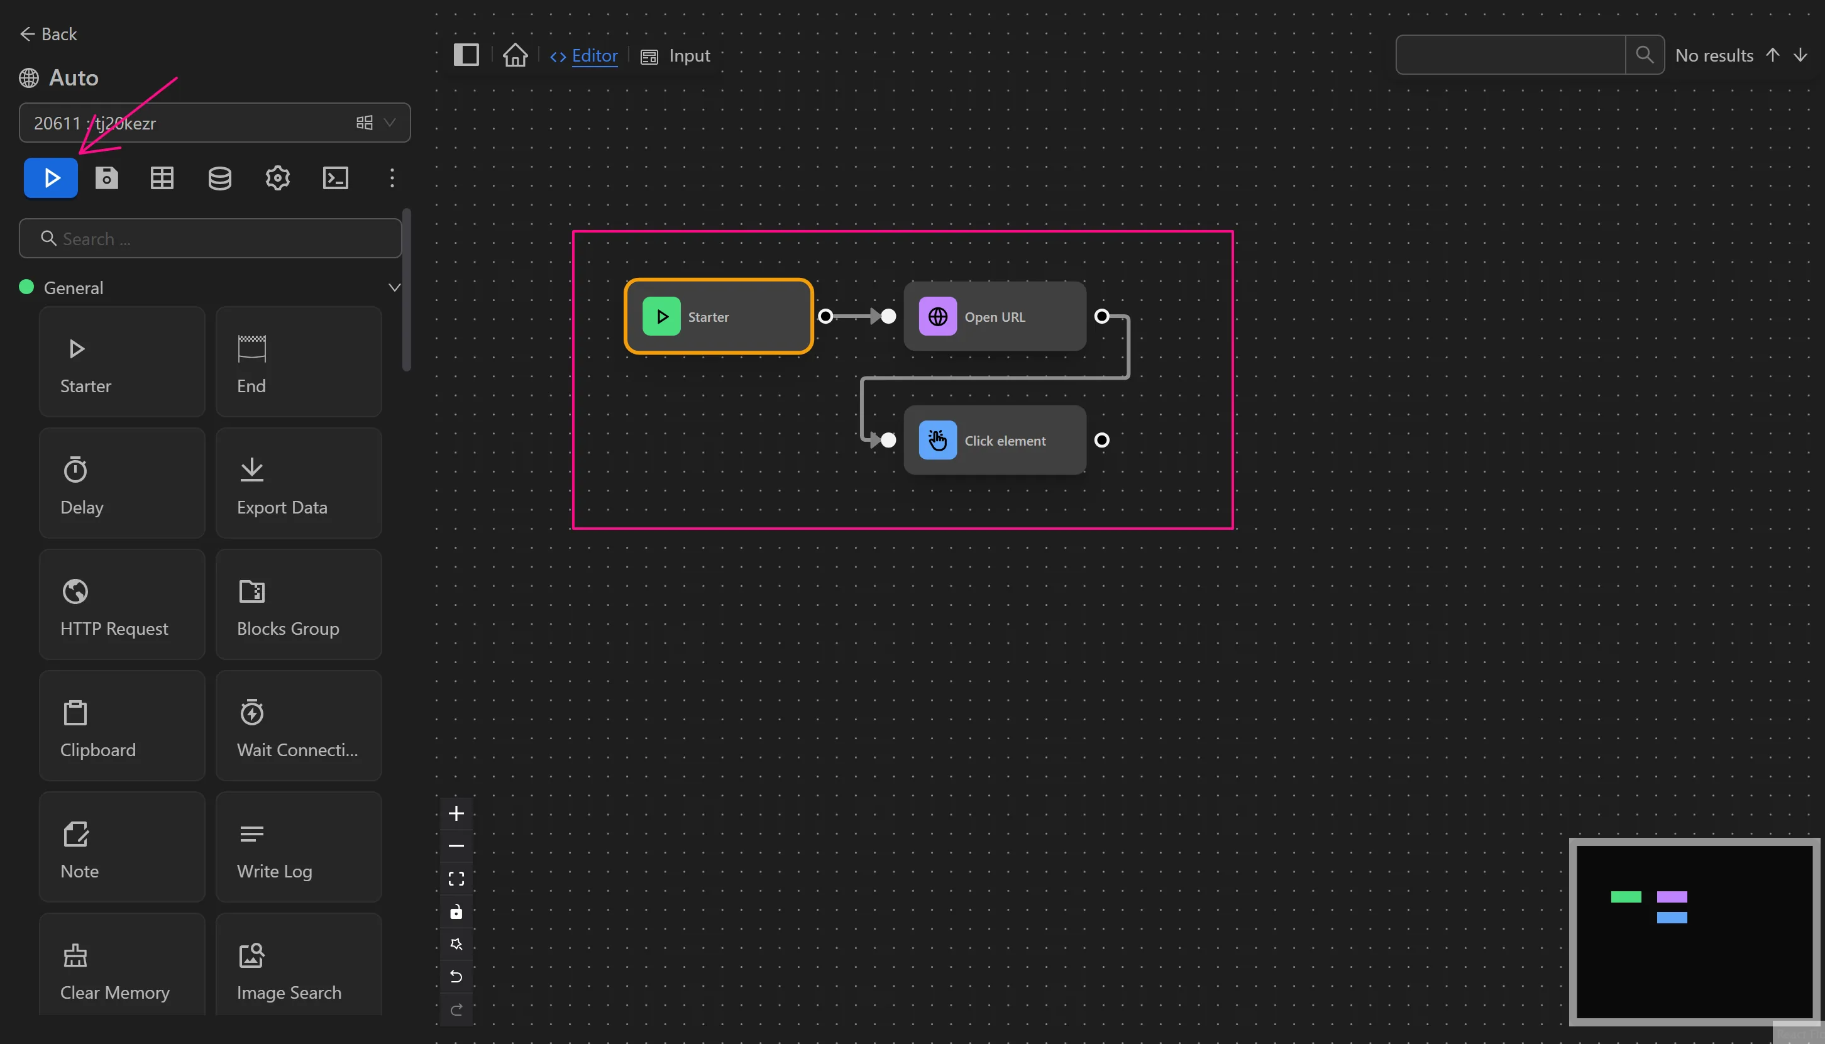Toggle the canvas lock padlock

(456, 911)
